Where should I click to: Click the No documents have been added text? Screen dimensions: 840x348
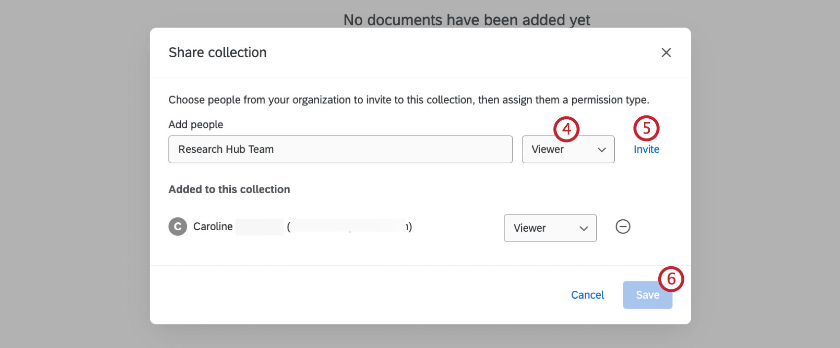pyautogui.click(x=466, y=20)
